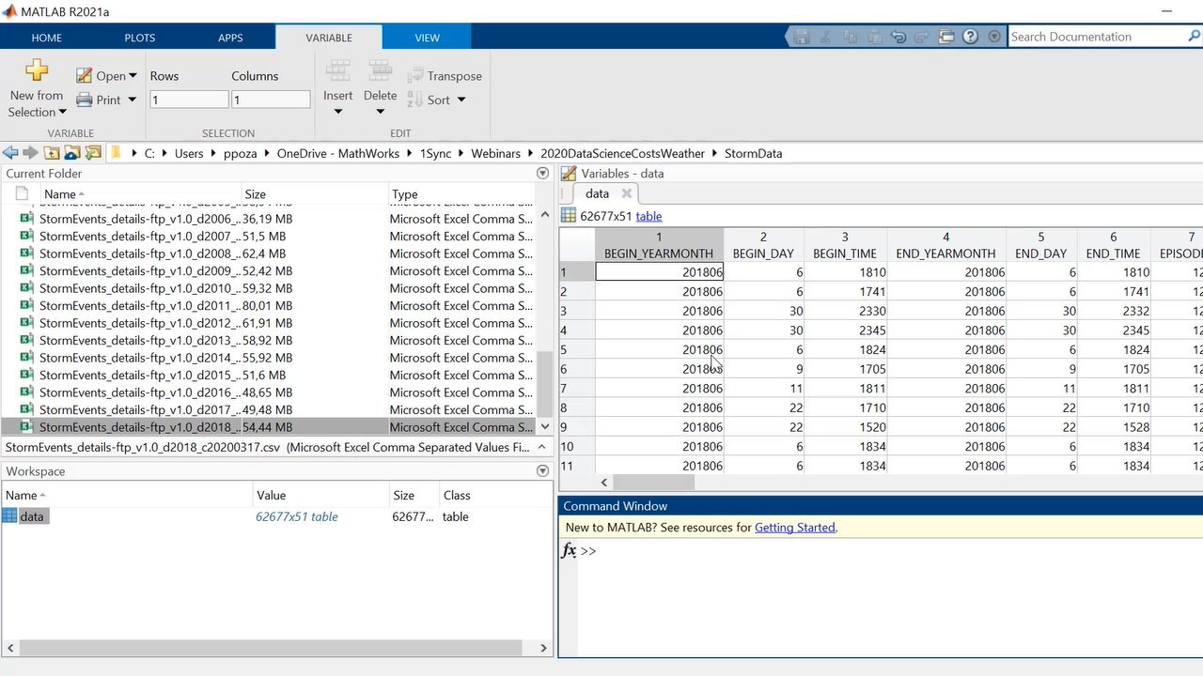This screenshot has width=1203, height=676.
Task: Click the variable editor horizontal scrollbar
Action: (653, 483)
